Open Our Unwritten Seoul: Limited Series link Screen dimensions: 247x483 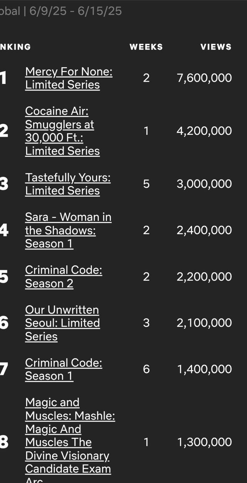coord(62,323)
